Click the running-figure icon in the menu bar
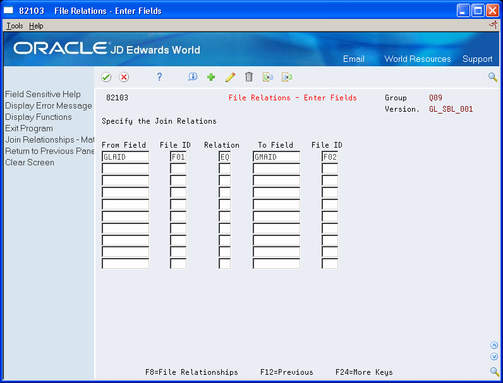 494,25
